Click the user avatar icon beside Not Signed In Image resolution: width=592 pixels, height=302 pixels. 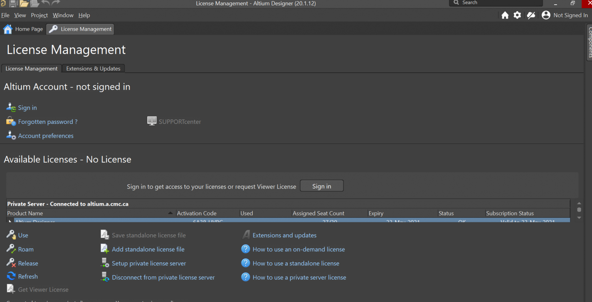click(x=546, y=15)
